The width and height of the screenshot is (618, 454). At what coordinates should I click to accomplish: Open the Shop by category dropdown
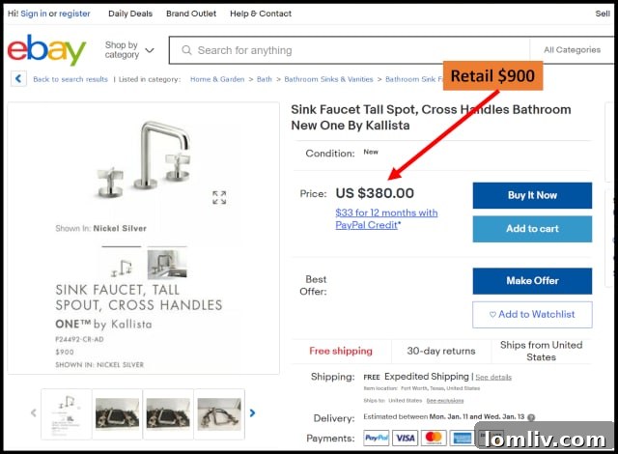pyautogui.click(x=129, y=50)
